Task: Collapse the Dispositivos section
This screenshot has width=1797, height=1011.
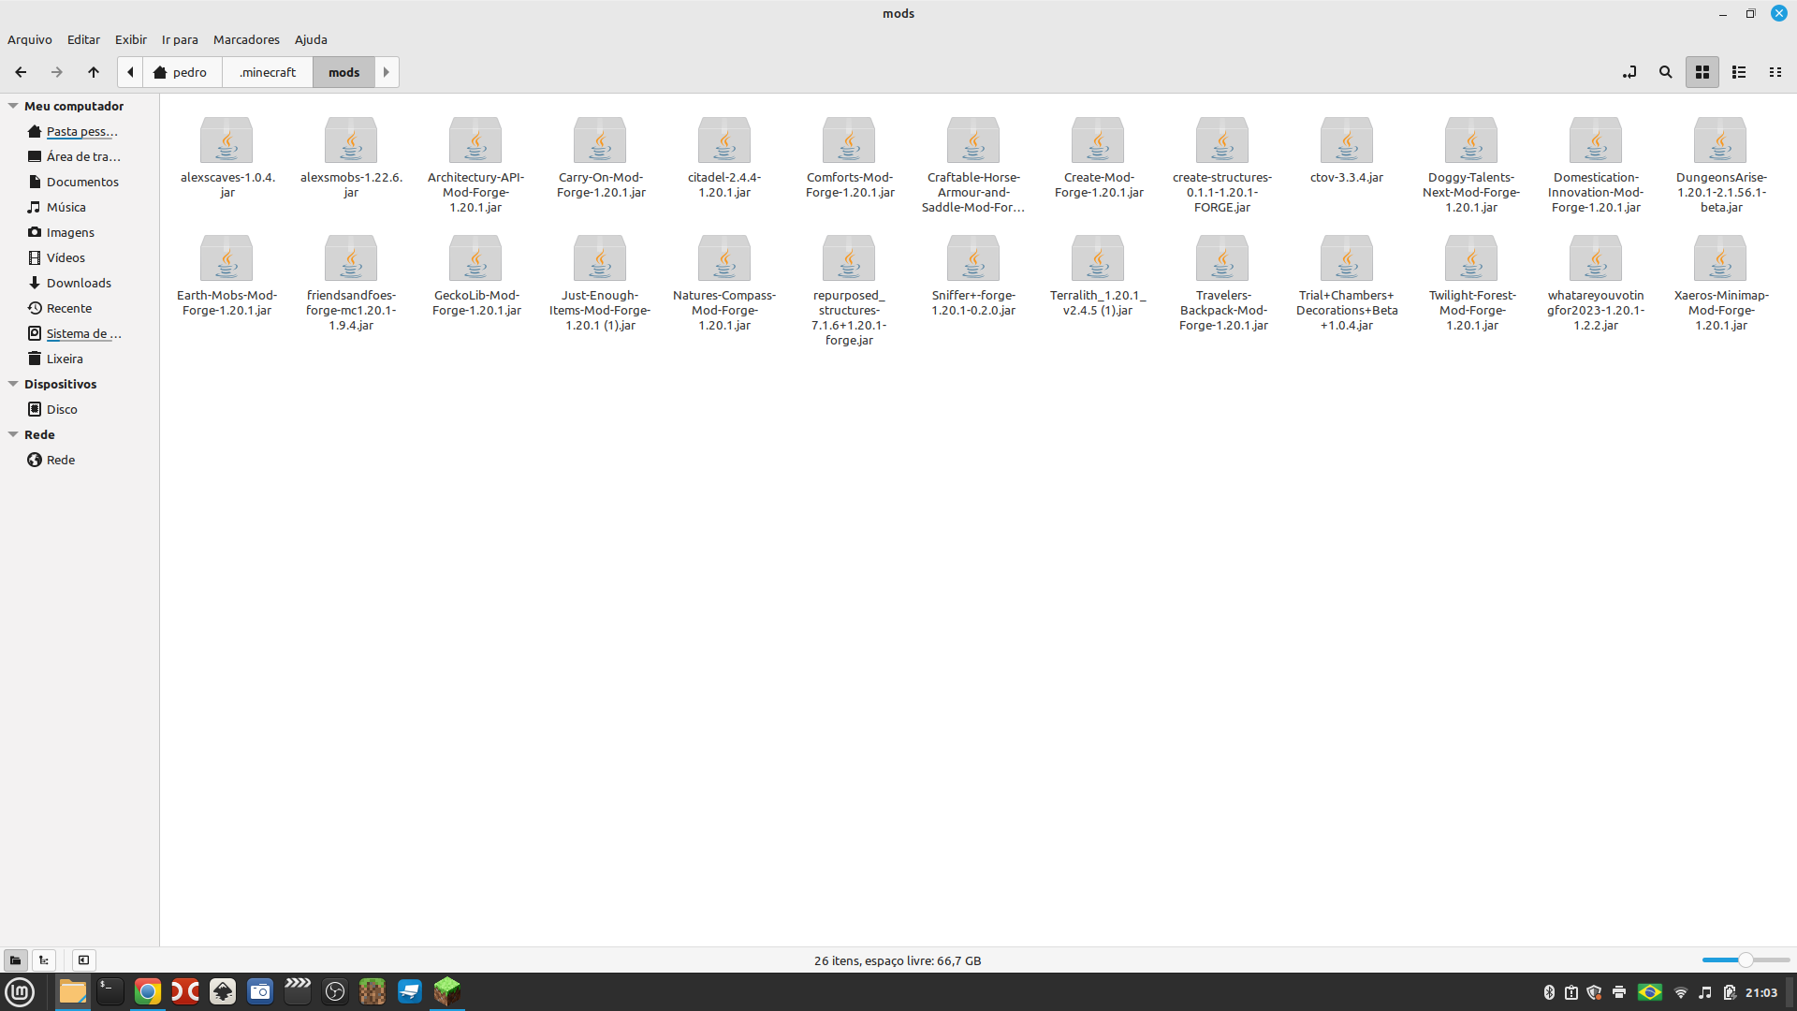Action: pos(12,383)
